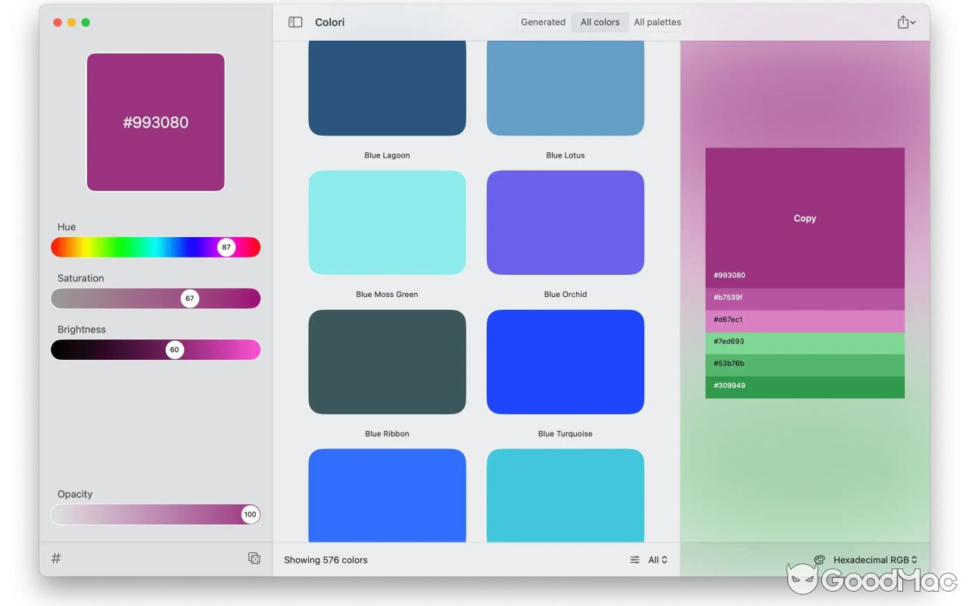Select the #7ed693 color row

pos(805,342)
